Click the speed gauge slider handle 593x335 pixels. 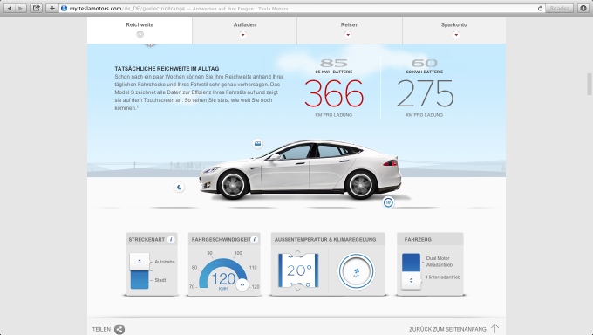242,284
